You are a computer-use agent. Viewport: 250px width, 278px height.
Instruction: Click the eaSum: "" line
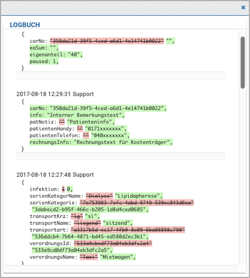[44, 48]
